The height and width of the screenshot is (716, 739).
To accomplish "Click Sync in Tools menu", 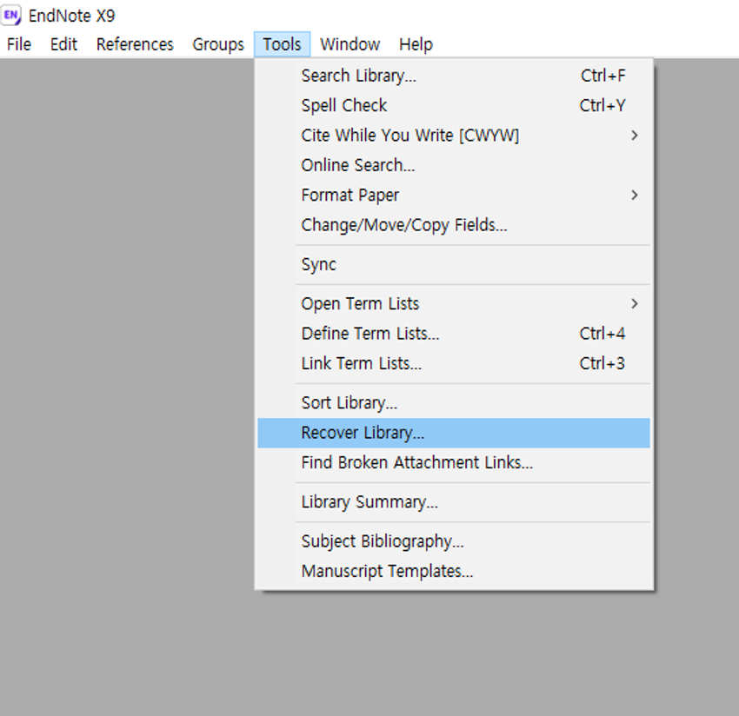I will pyautogui.click(x=454, y=264).
